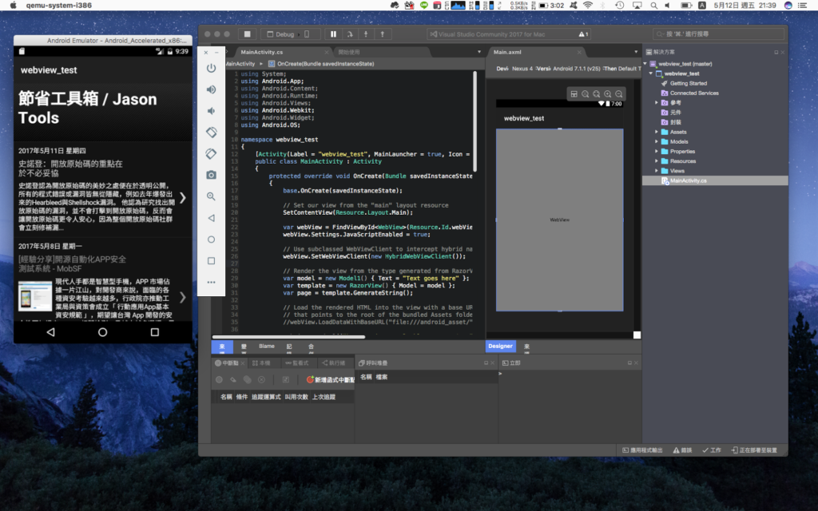The image size is (818, 511).
Task: Click the emulator sidebar Back triangle
Action: tap(211, 218)
